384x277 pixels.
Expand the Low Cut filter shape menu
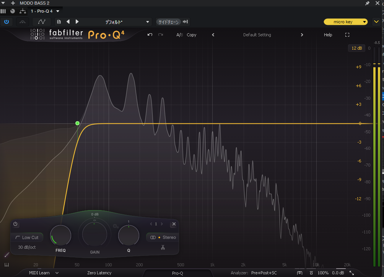(27, 237)
